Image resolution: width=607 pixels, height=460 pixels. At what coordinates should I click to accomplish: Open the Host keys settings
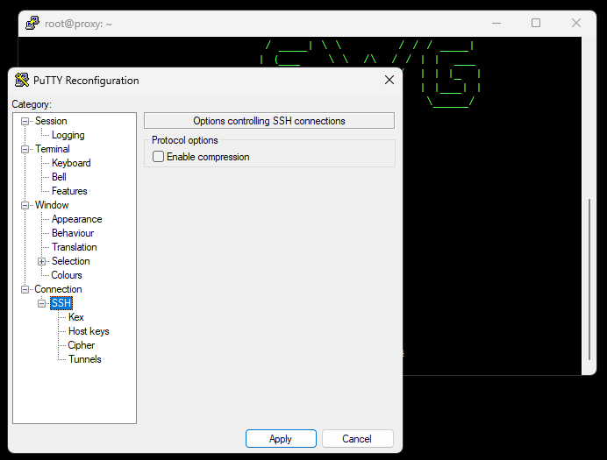[x=89, y=331]
